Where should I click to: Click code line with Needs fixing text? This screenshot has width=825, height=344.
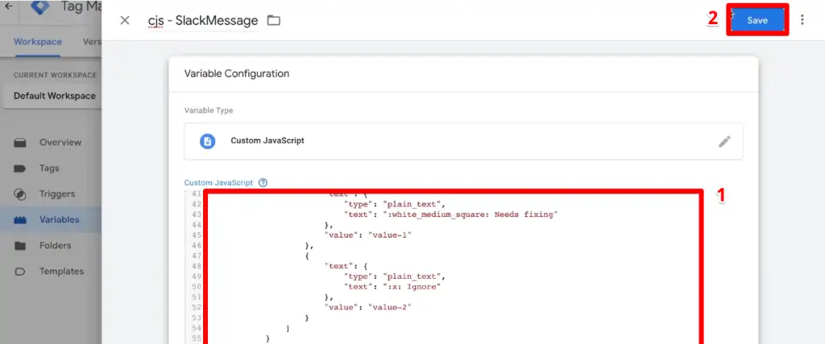[x=450, y=215]
